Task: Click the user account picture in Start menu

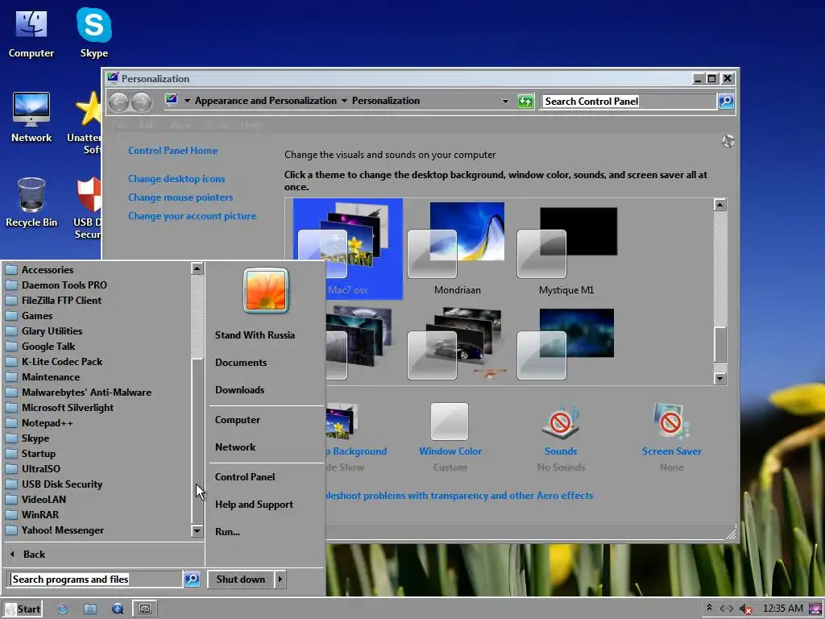Action: tap(266, 290)
